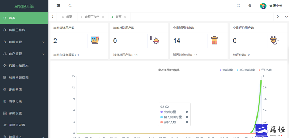Click the refresh page icon

[70, 6]
